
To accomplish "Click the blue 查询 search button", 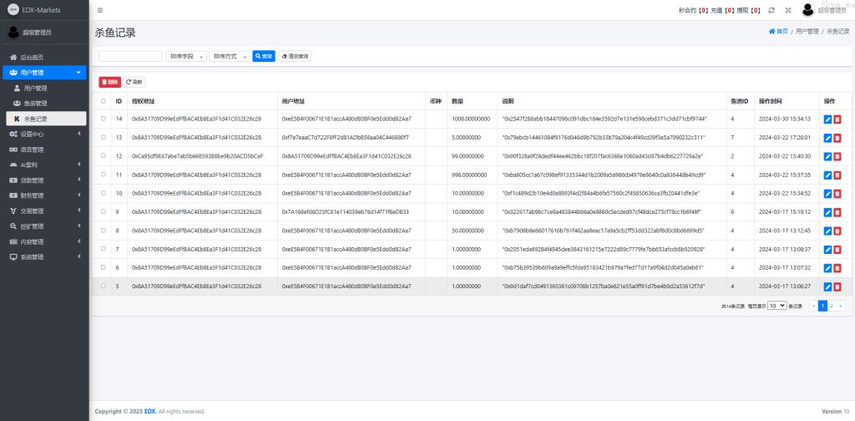I will (263, 56).
